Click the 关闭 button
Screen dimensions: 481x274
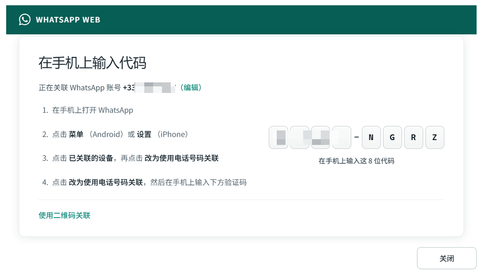pos(446,259)
